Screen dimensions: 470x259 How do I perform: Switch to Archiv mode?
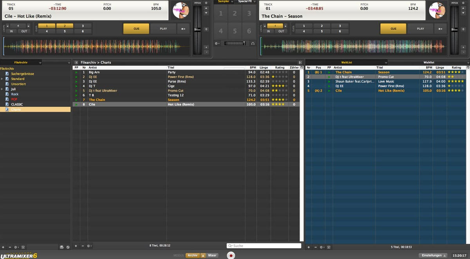click(192, 255)
